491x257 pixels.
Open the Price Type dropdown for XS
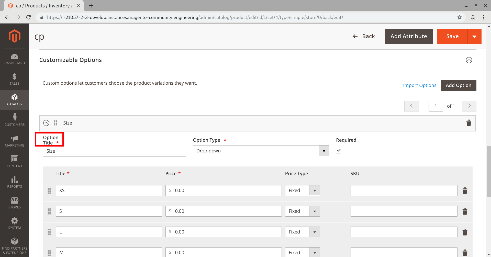point(315,191)
